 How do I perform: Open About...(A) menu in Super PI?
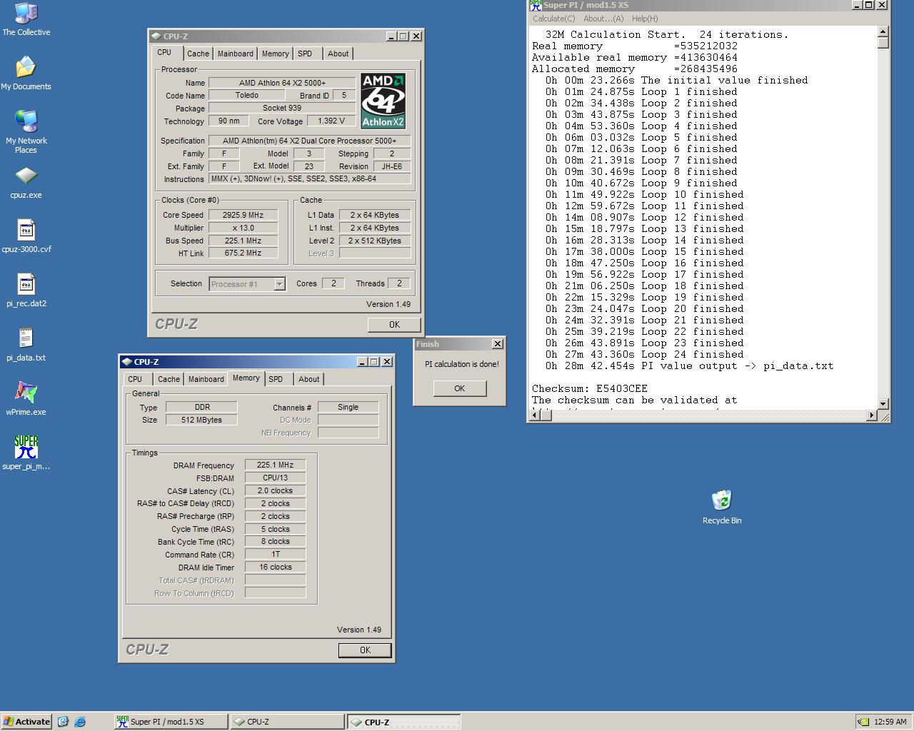tap(603, 19)
